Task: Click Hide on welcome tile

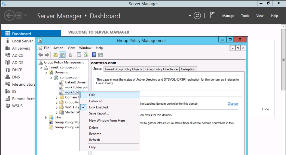Action: coord(265,109)
